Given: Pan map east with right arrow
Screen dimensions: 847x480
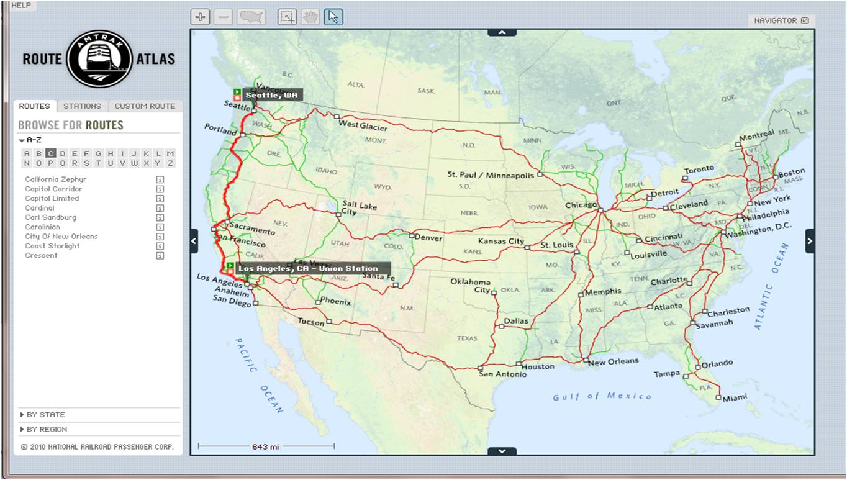Looking at the screenshot, I should (810, 241).
